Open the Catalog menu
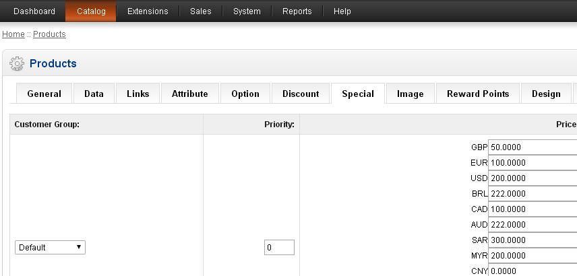The height and width of the screenshot is (276, 577). (91, 11)
